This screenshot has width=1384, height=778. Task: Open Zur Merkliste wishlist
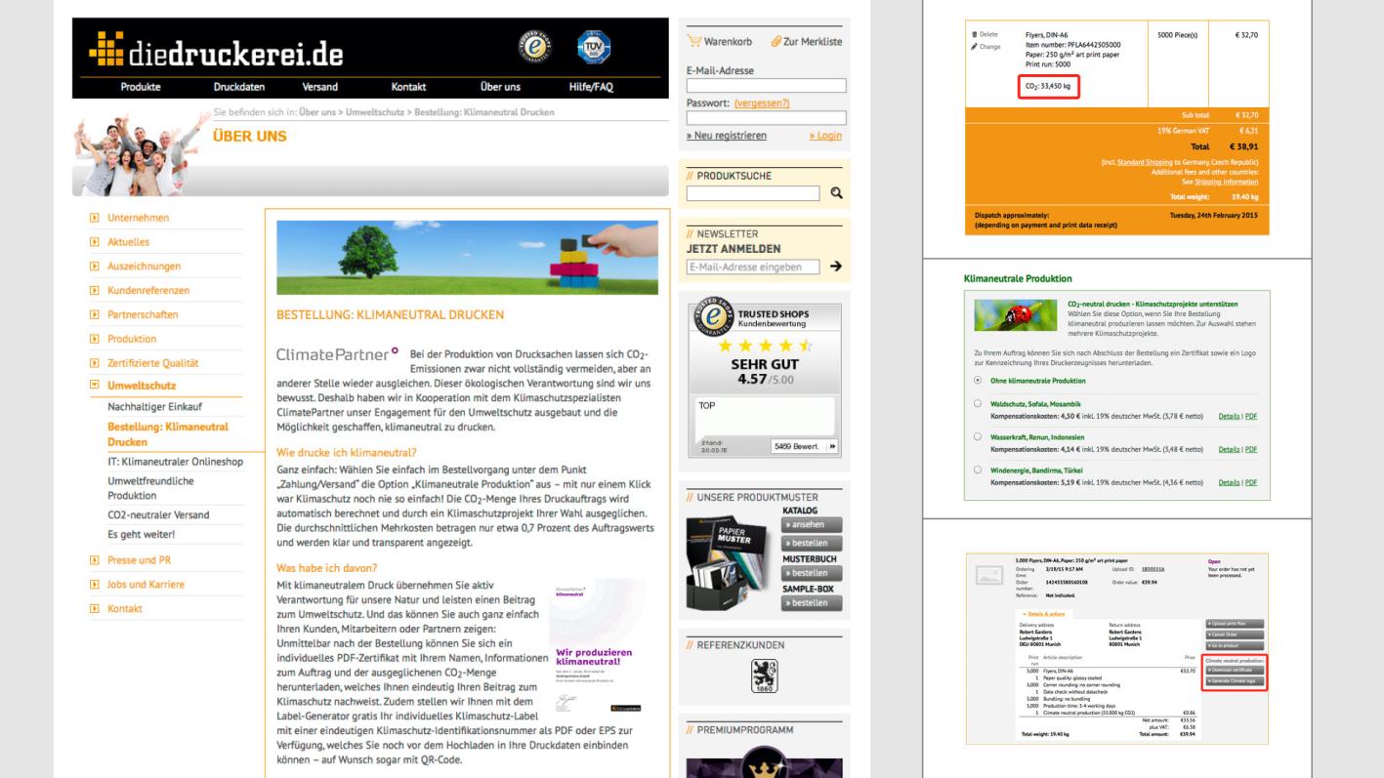point(806,41)
